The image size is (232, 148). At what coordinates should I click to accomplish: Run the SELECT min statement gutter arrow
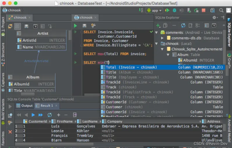[x=75, y=62]
